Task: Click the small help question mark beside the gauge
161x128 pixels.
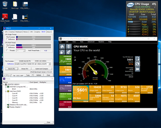Action: click(x=75, y=57)
